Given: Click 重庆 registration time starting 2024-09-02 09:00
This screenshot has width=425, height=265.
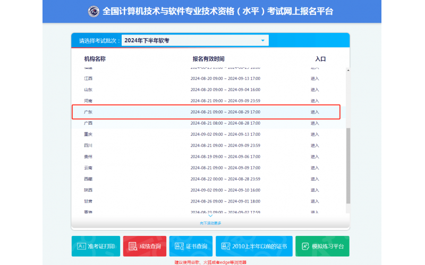Looking at the screenshot, I should click(225, 135).
